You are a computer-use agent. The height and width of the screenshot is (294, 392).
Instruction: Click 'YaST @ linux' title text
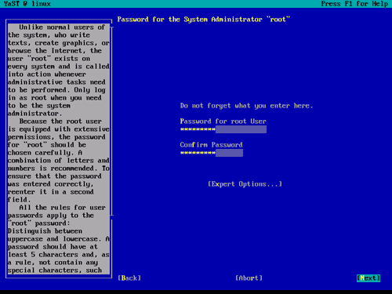click(x=27, y=4)
